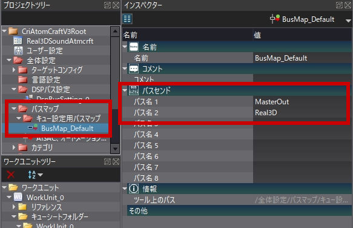
Task: Click the キューシートフォルダー folder icon
Action: coord(23,216)
